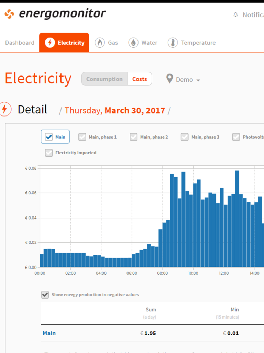The height and width of the screenshot is (353, 264).
Task: Click the Electricity lightning bolt tab icon
Action: pyautogui.click(x=50, y=43)
